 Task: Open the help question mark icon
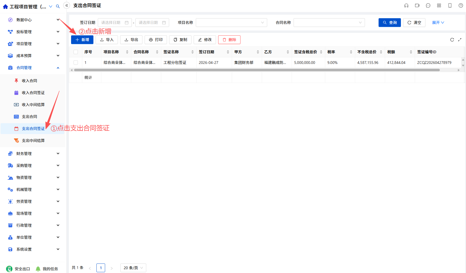[x=461, y=5]
